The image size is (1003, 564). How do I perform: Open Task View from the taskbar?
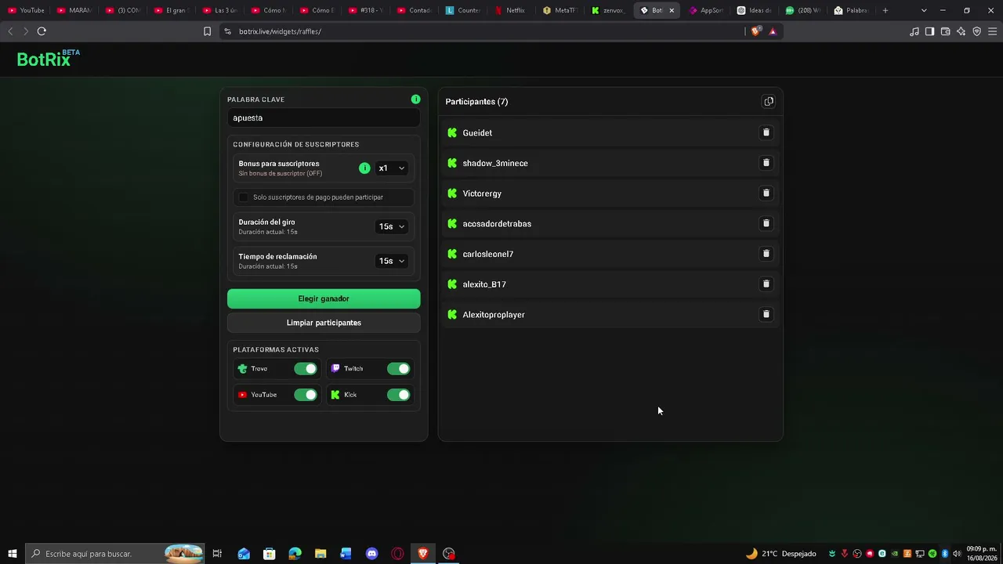click(x=217, y=554)
